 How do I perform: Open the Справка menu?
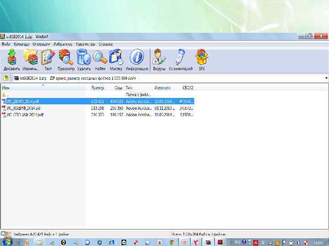tap(106, 44)
